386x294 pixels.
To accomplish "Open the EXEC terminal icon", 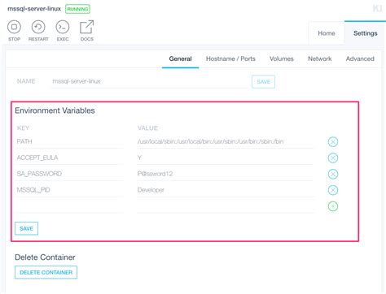I will (63, 27).
